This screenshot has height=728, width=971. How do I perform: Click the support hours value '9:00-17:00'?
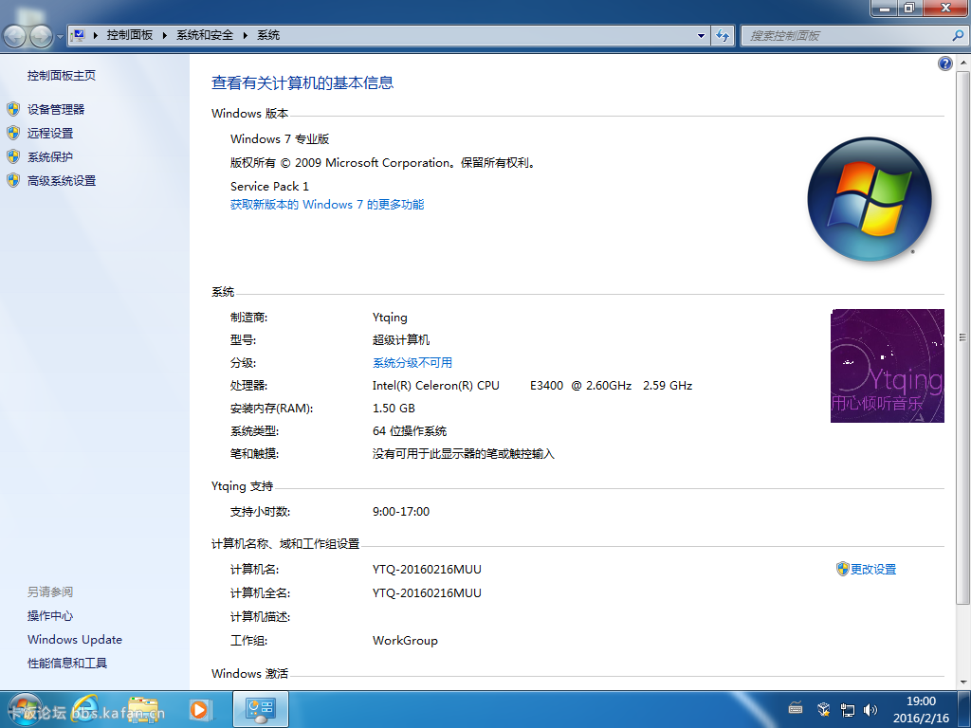[x=401, y=511]
